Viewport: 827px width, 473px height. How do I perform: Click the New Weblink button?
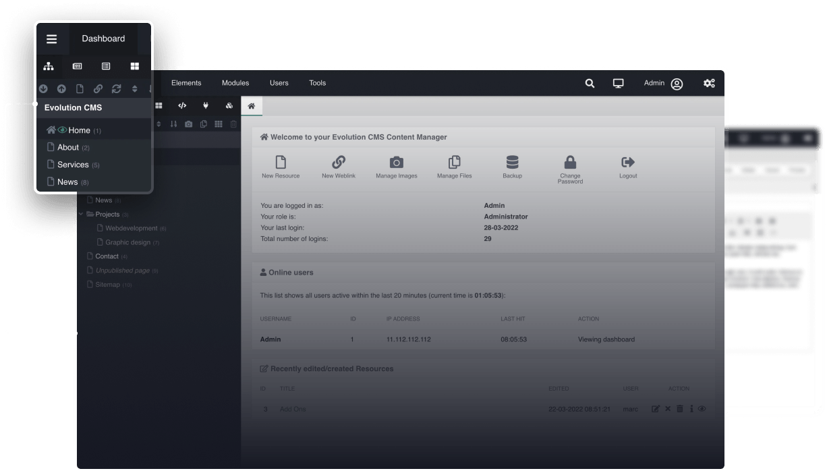click(x=339, y=167)
